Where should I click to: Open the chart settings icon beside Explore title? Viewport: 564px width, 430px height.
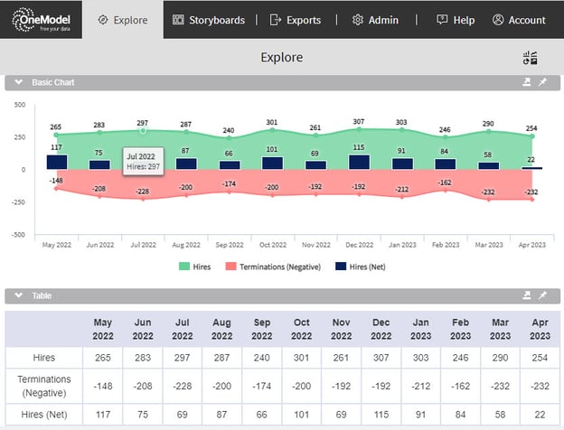[x=531, y=58]
